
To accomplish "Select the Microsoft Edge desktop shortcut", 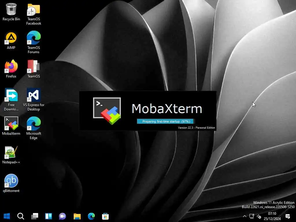I will coord(34,128).
